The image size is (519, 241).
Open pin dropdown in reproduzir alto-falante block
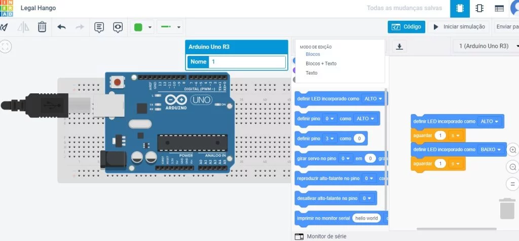369,179
